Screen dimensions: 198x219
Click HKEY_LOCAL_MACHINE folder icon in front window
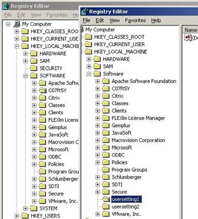tap(88, 52)
